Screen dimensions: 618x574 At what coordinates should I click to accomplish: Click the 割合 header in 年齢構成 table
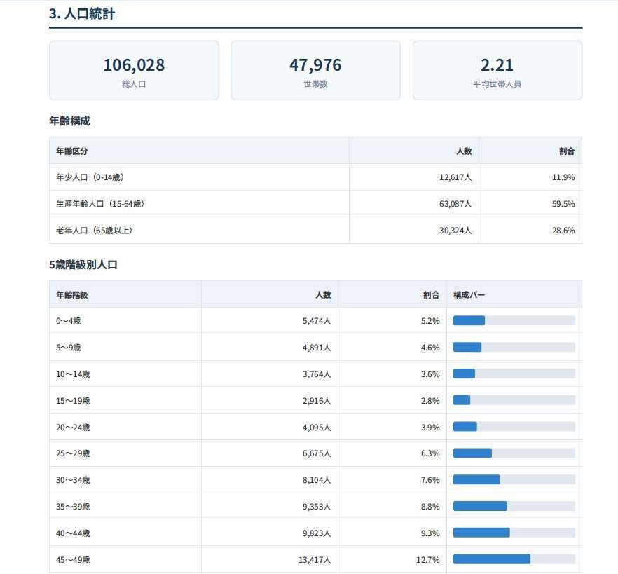pos(567,151)
